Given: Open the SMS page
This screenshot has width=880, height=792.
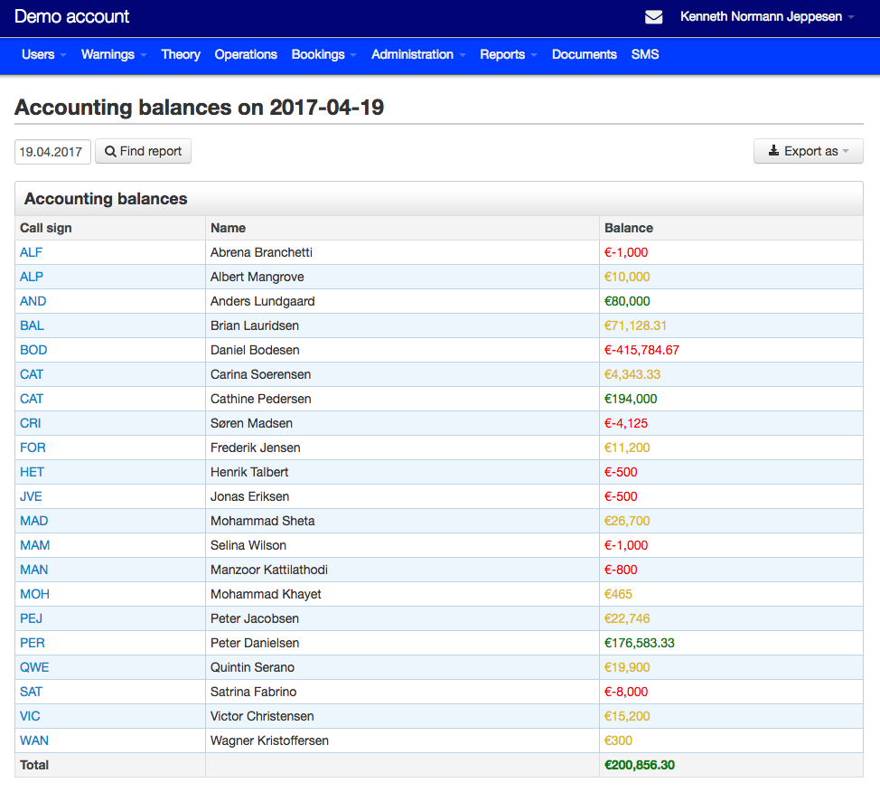Looking at the screenshot, I should pos(645,54).
